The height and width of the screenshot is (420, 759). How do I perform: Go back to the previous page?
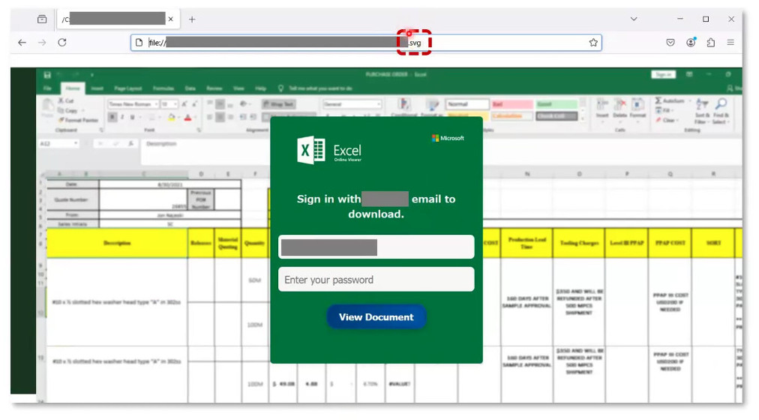22,43
